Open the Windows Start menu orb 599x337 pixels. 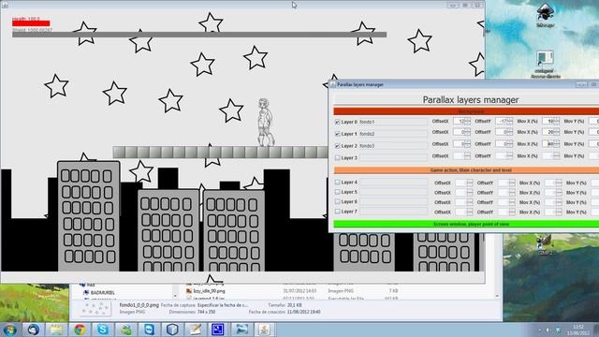point(9,330)
